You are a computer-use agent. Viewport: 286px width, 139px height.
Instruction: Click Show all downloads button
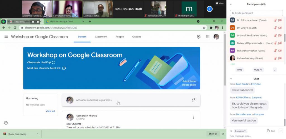pyautogui.click(x=213, y=134)
